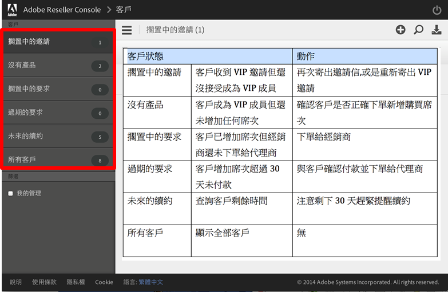Change language via 繁體中文 link

tap(151, 282)
